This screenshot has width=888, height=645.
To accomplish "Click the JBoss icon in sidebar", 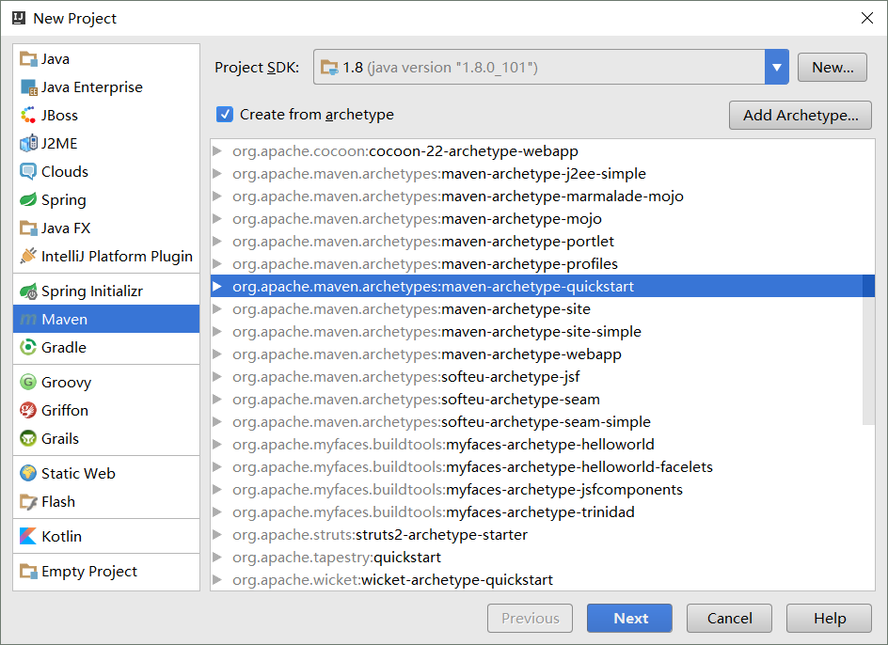I will click(x=28, y=116).
